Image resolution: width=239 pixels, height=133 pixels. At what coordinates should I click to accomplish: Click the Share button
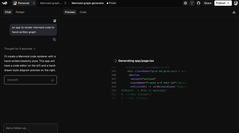pos(207,3)
